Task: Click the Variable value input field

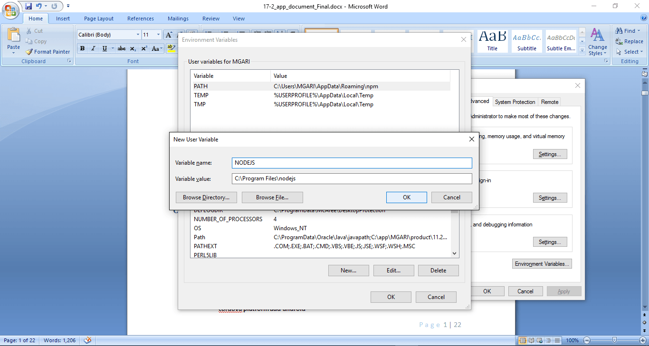Action: click(352, 178)
